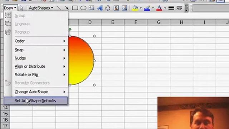Open the Snap submenu
The height and width of the screenshot is (129, 229).
tap(40, 50)
